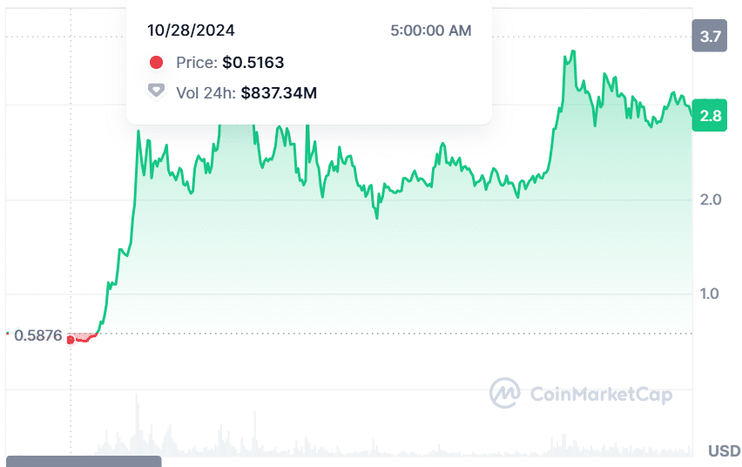The width and height of the screenshot is (742, 467).
Task: Click the 1.0 y-axis label
Action: coord(711,294)
